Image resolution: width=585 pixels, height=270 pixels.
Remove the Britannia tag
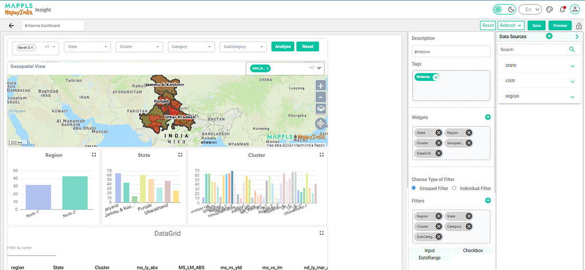tap(436, 77)
